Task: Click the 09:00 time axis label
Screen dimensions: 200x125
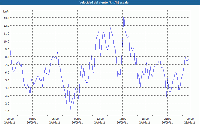Action: pyautogui.click(x=77, y=119)
